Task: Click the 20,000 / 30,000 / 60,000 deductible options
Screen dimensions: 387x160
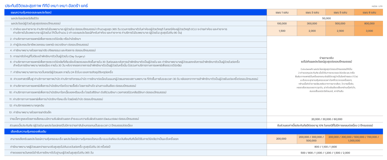Action: point(326,119)
